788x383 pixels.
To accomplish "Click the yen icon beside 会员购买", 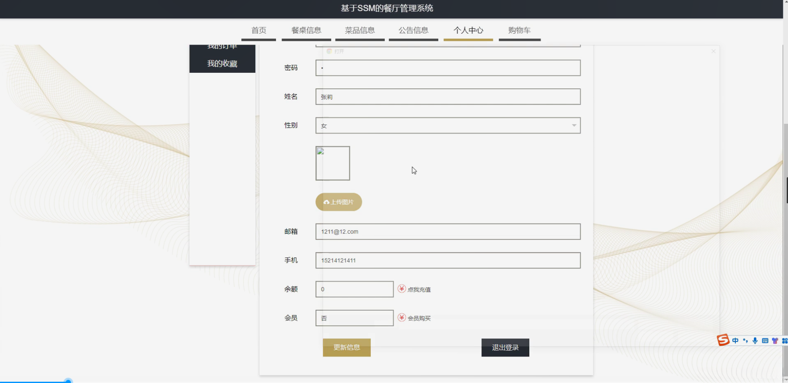I will coord(402,318).
